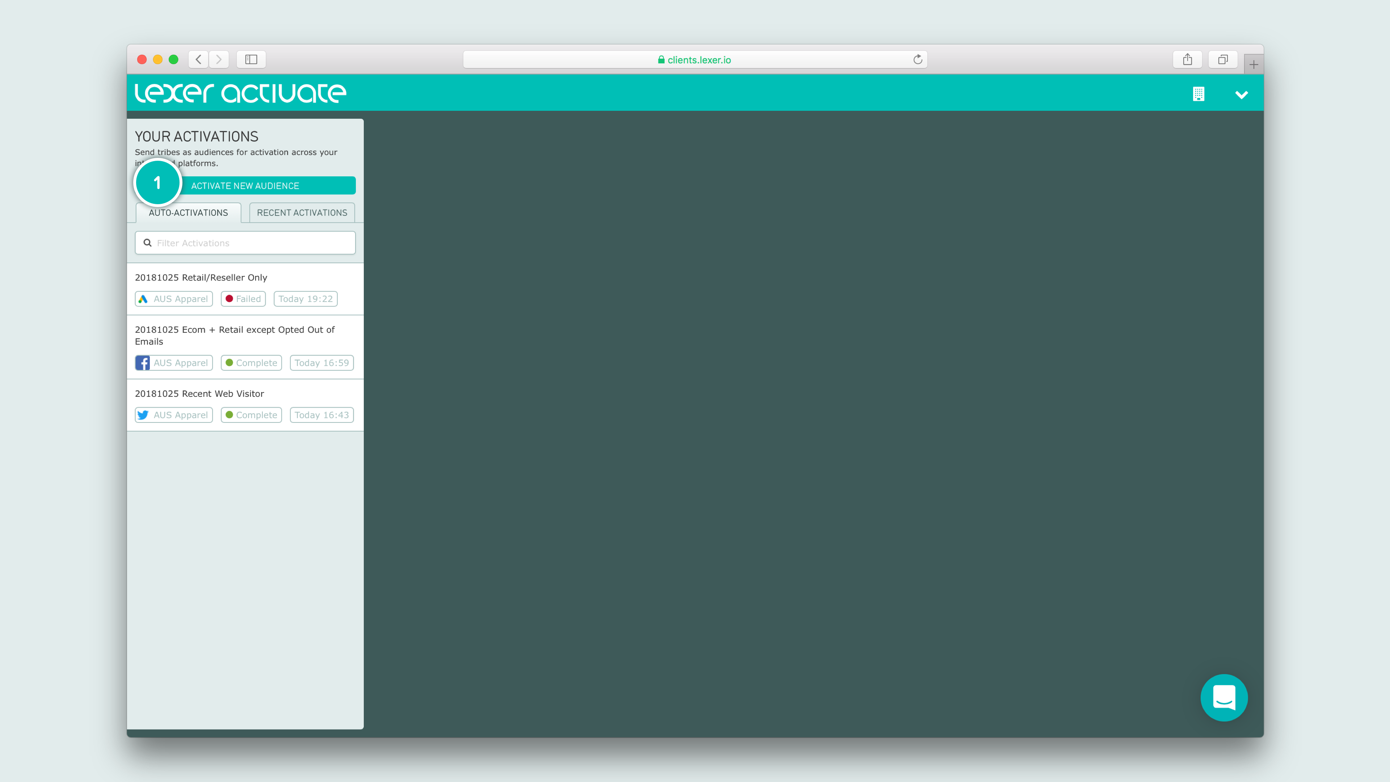The width and height of the screenshot is (1390, 782).
Task: Click the Twitter AUS Apparel badge
Action: coord(174,415)
